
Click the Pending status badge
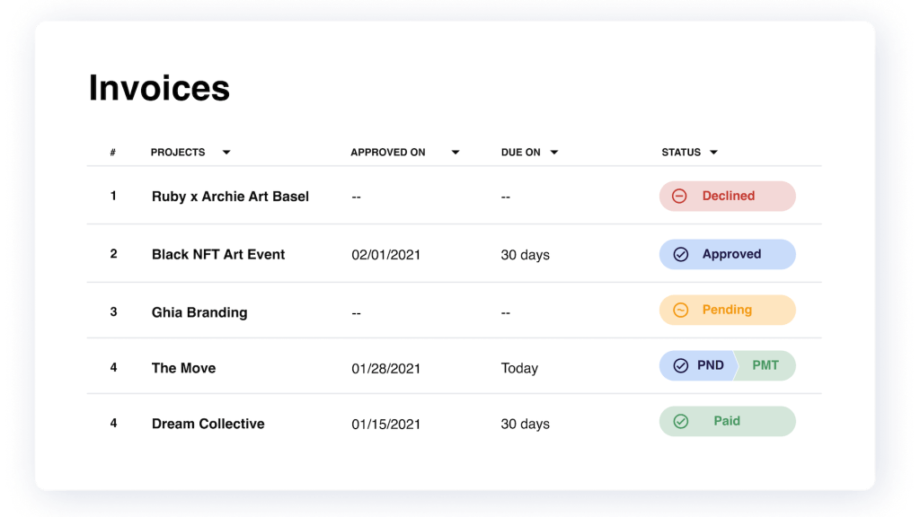pos(728,310)
